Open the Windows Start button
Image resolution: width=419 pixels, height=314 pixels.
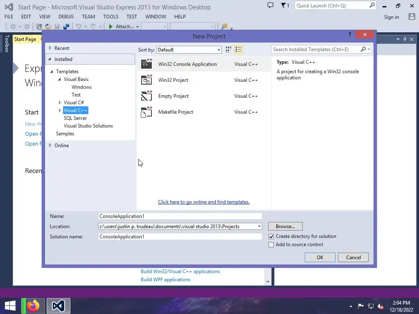pyautogui.click(x=10, y=306)
